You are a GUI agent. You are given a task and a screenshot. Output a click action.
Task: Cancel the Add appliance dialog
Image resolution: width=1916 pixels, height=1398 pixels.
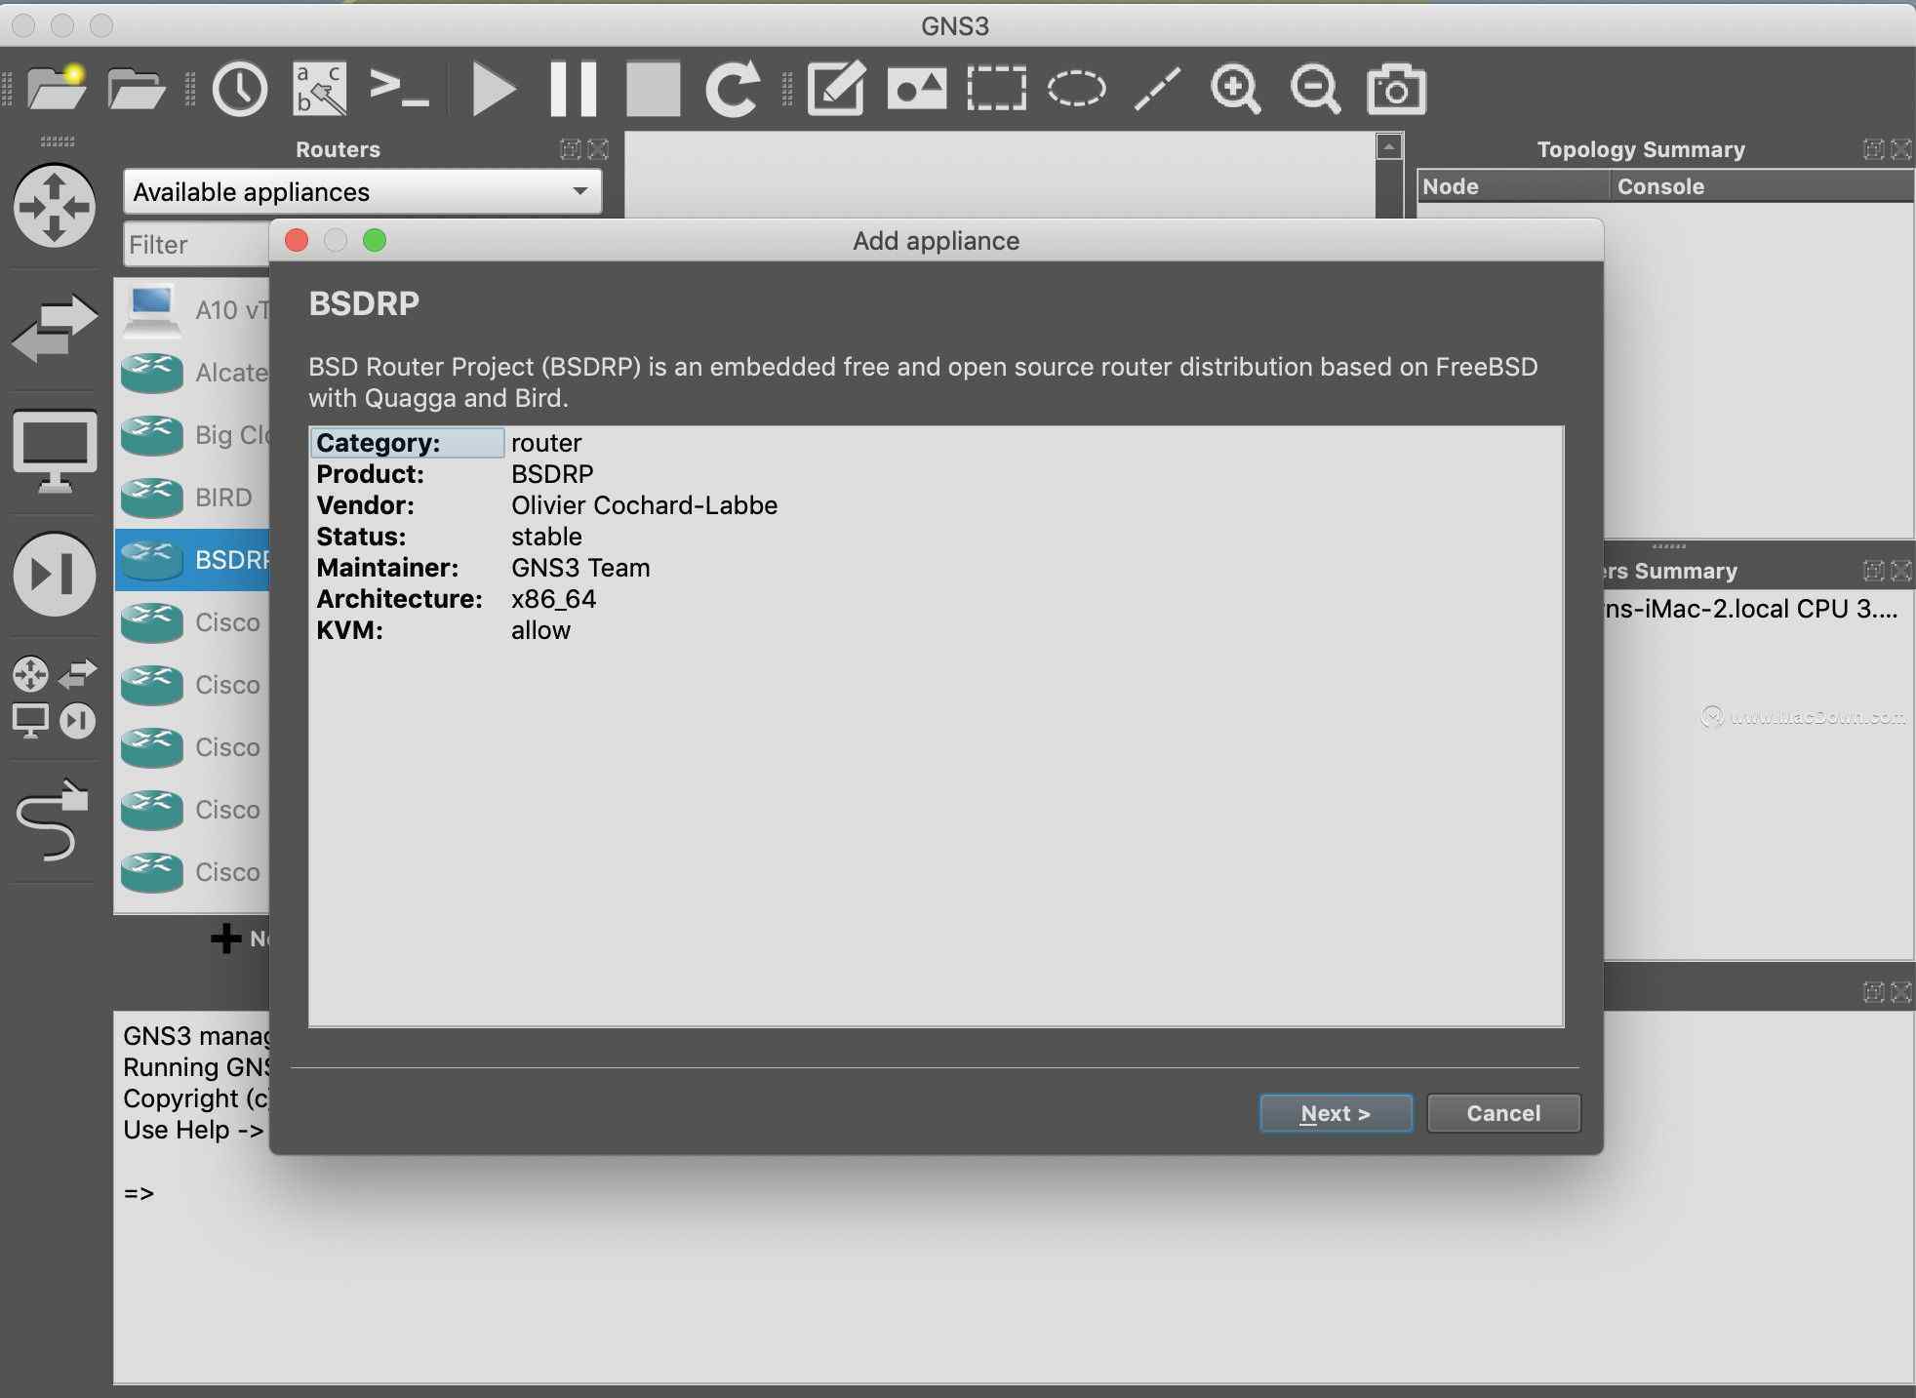click(1503, 1113)
